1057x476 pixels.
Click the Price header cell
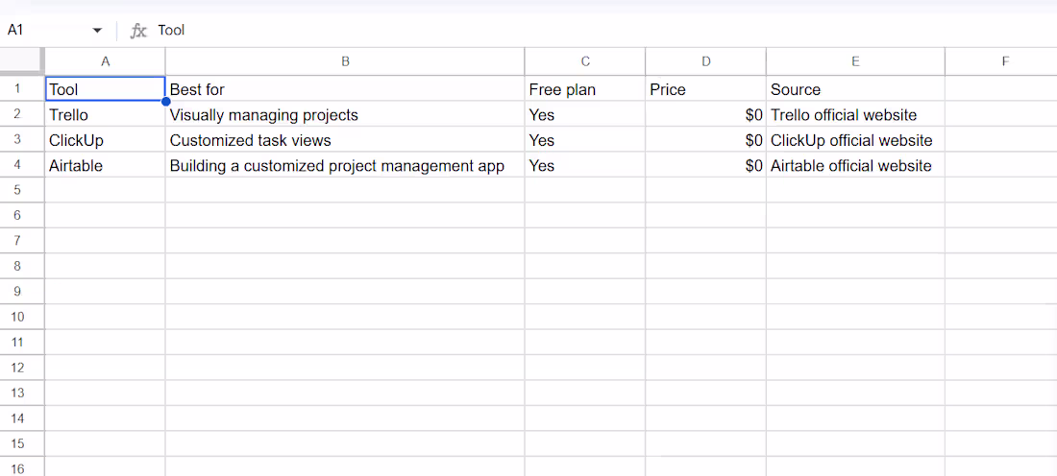(x=706, y=89)
